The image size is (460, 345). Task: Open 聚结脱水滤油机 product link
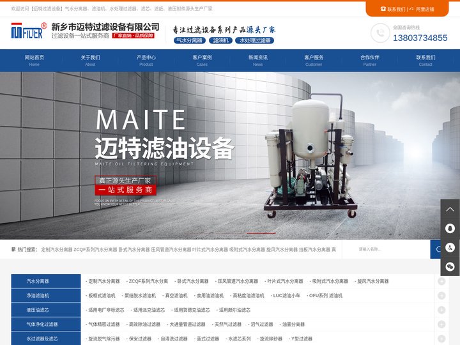(140, 295)
